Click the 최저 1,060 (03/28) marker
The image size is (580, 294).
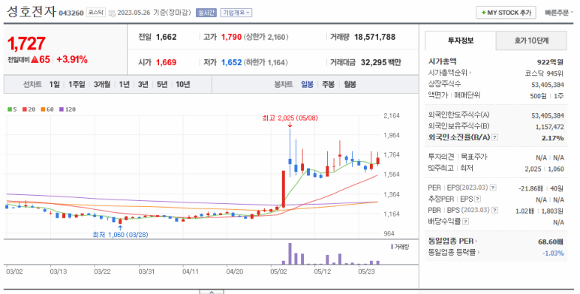pos(120,235)
